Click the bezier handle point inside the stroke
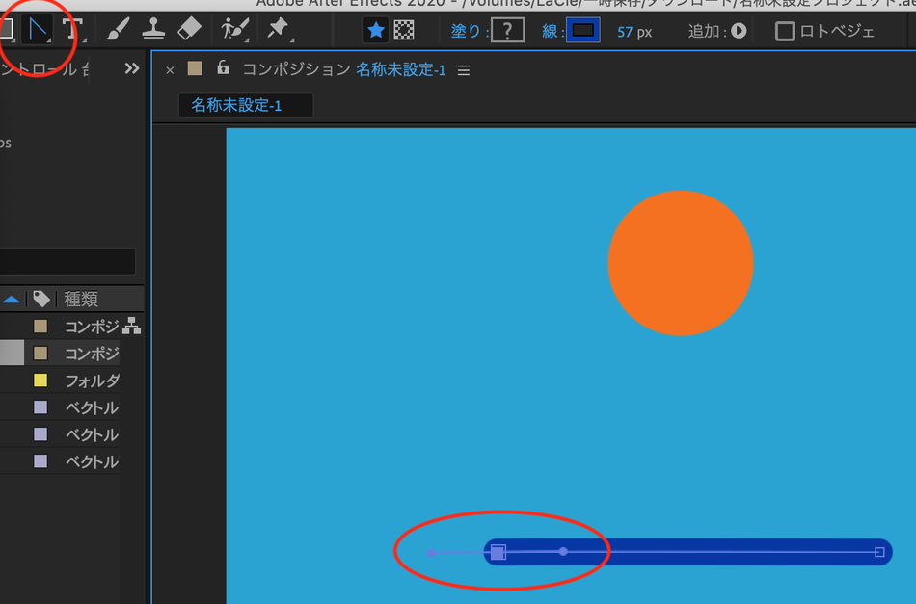Viewport: 916px width, 604px height. pos(563,551)
